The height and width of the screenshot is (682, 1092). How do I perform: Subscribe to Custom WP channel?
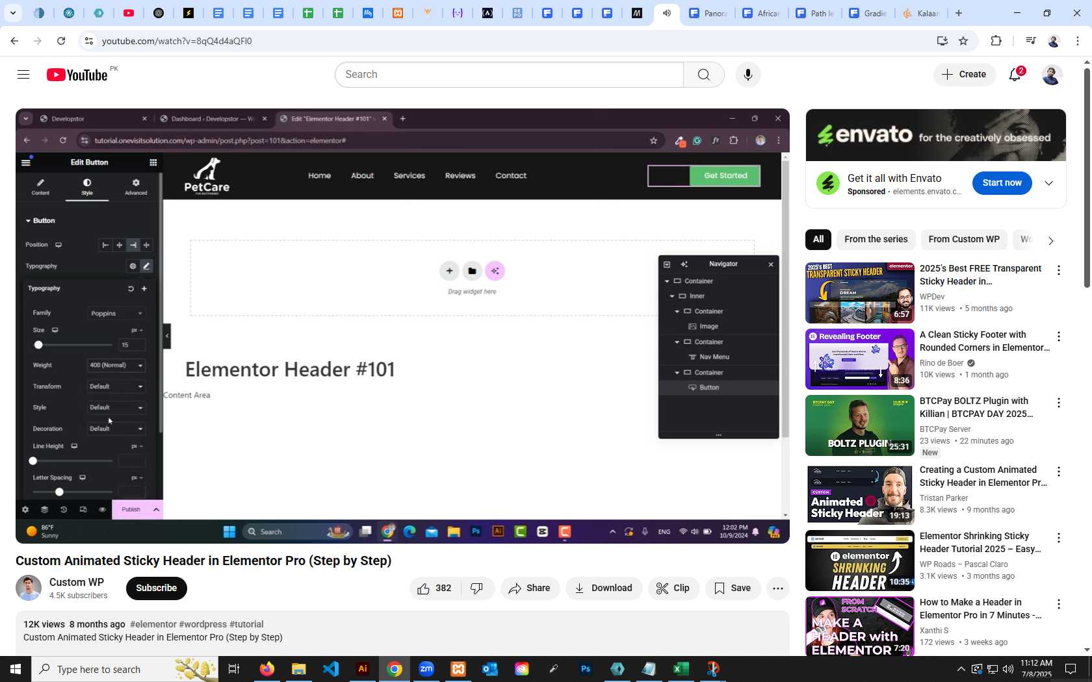tap(157, 588)
